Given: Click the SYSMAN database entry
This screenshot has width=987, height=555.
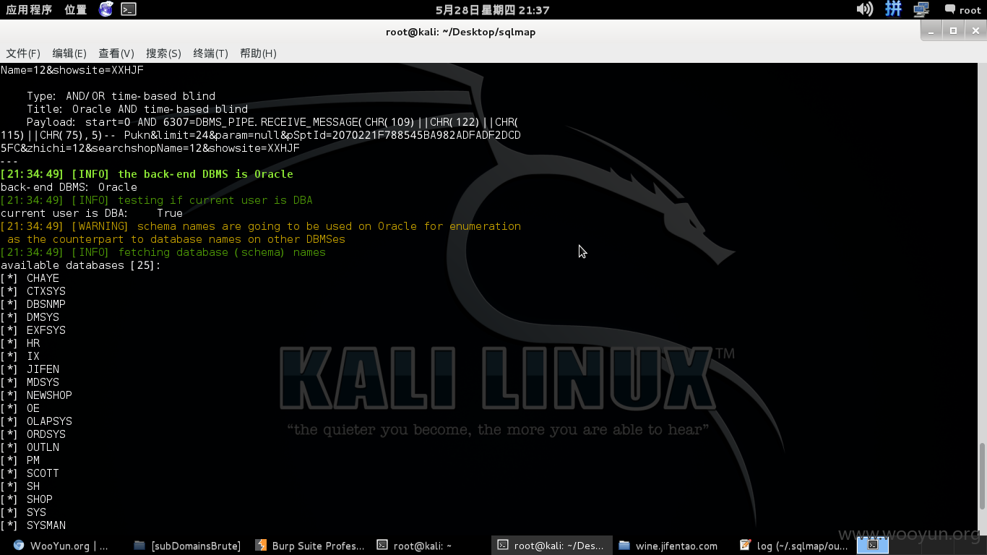Looking at the screenshot, I should [x=33, y=525].
